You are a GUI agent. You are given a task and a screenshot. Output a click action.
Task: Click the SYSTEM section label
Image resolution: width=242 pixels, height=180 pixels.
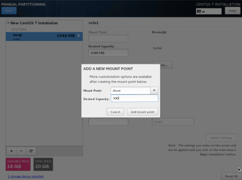(19, 30)
